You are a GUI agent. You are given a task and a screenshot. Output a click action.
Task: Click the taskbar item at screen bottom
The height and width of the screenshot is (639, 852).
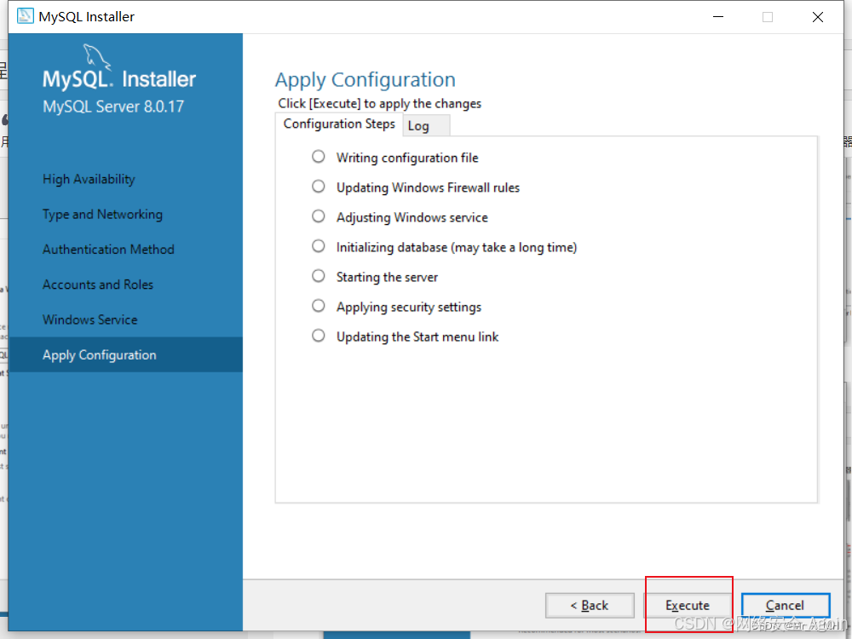click(396, 635)
